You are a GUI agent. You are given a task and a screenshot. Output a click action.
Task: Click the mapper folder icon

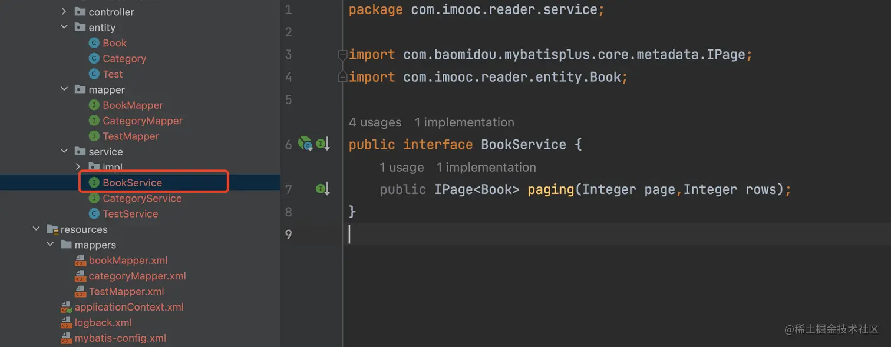pyautogui.click(x=80, y=89)
